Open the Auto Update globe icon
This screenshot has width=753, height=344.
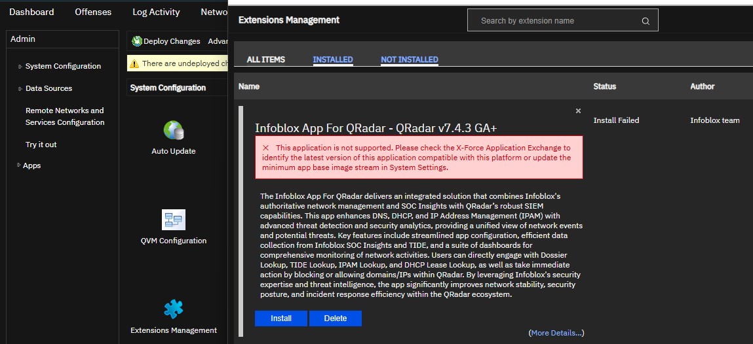click(174, 130)
